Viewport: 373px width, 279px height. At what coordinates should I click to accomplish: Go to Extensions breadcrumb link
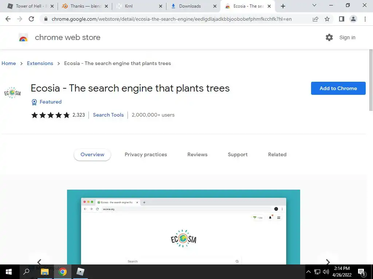pyautogui.click(x=40, y=63)
